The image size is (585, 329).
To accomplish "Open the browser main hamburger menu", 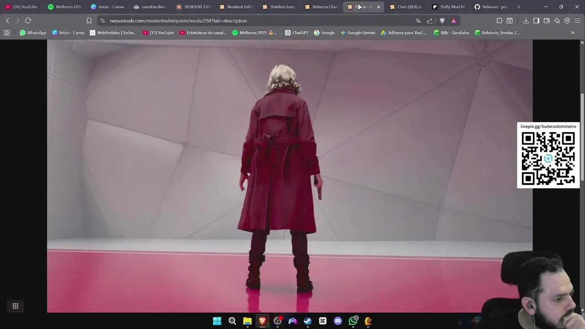I will [x=578, y=21].
